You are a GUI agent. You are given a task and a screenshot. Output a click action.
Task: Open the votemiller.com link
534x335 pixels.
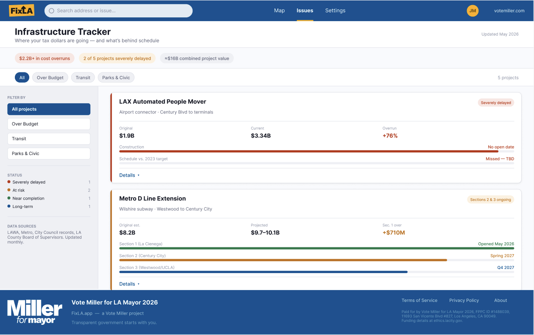(509, 11)
